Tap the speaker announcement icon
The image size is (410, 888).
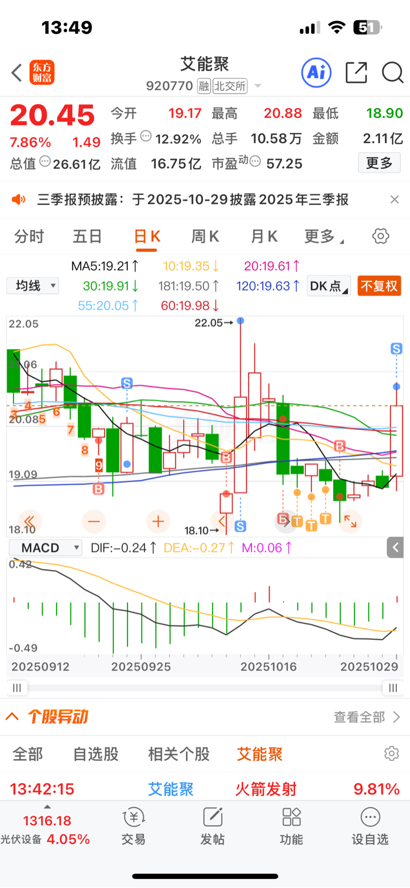[19, 200]
